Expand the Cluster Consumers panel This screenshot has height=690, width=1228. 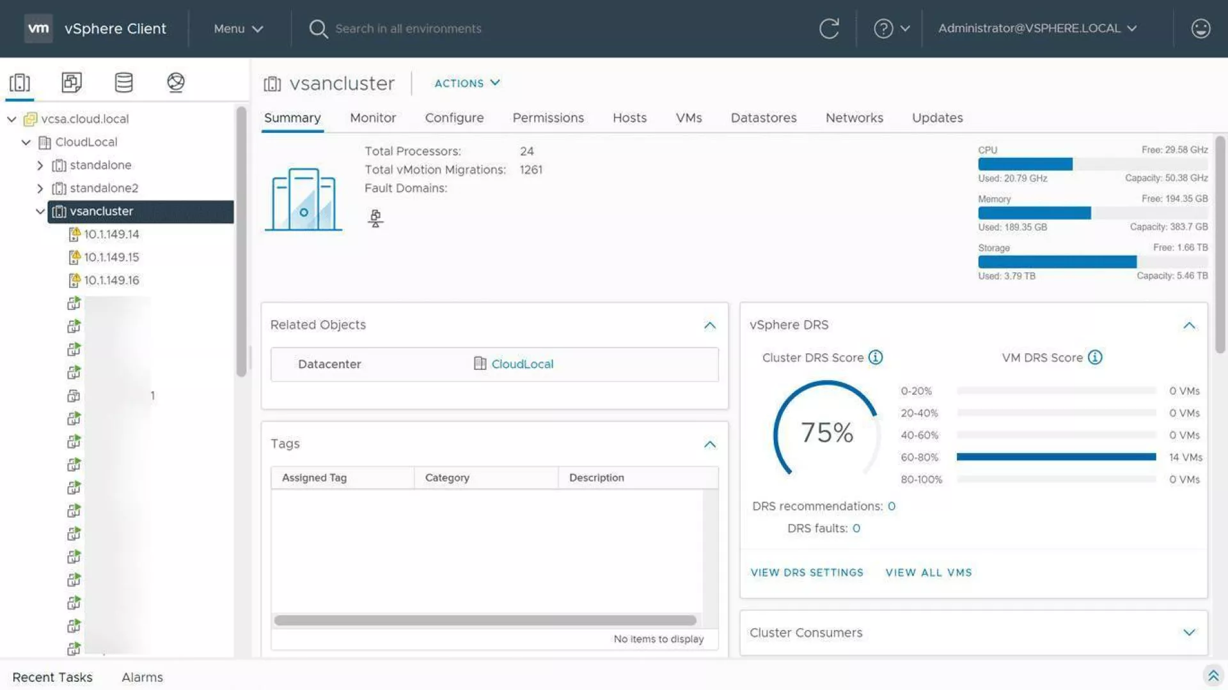click(1189, 632)
